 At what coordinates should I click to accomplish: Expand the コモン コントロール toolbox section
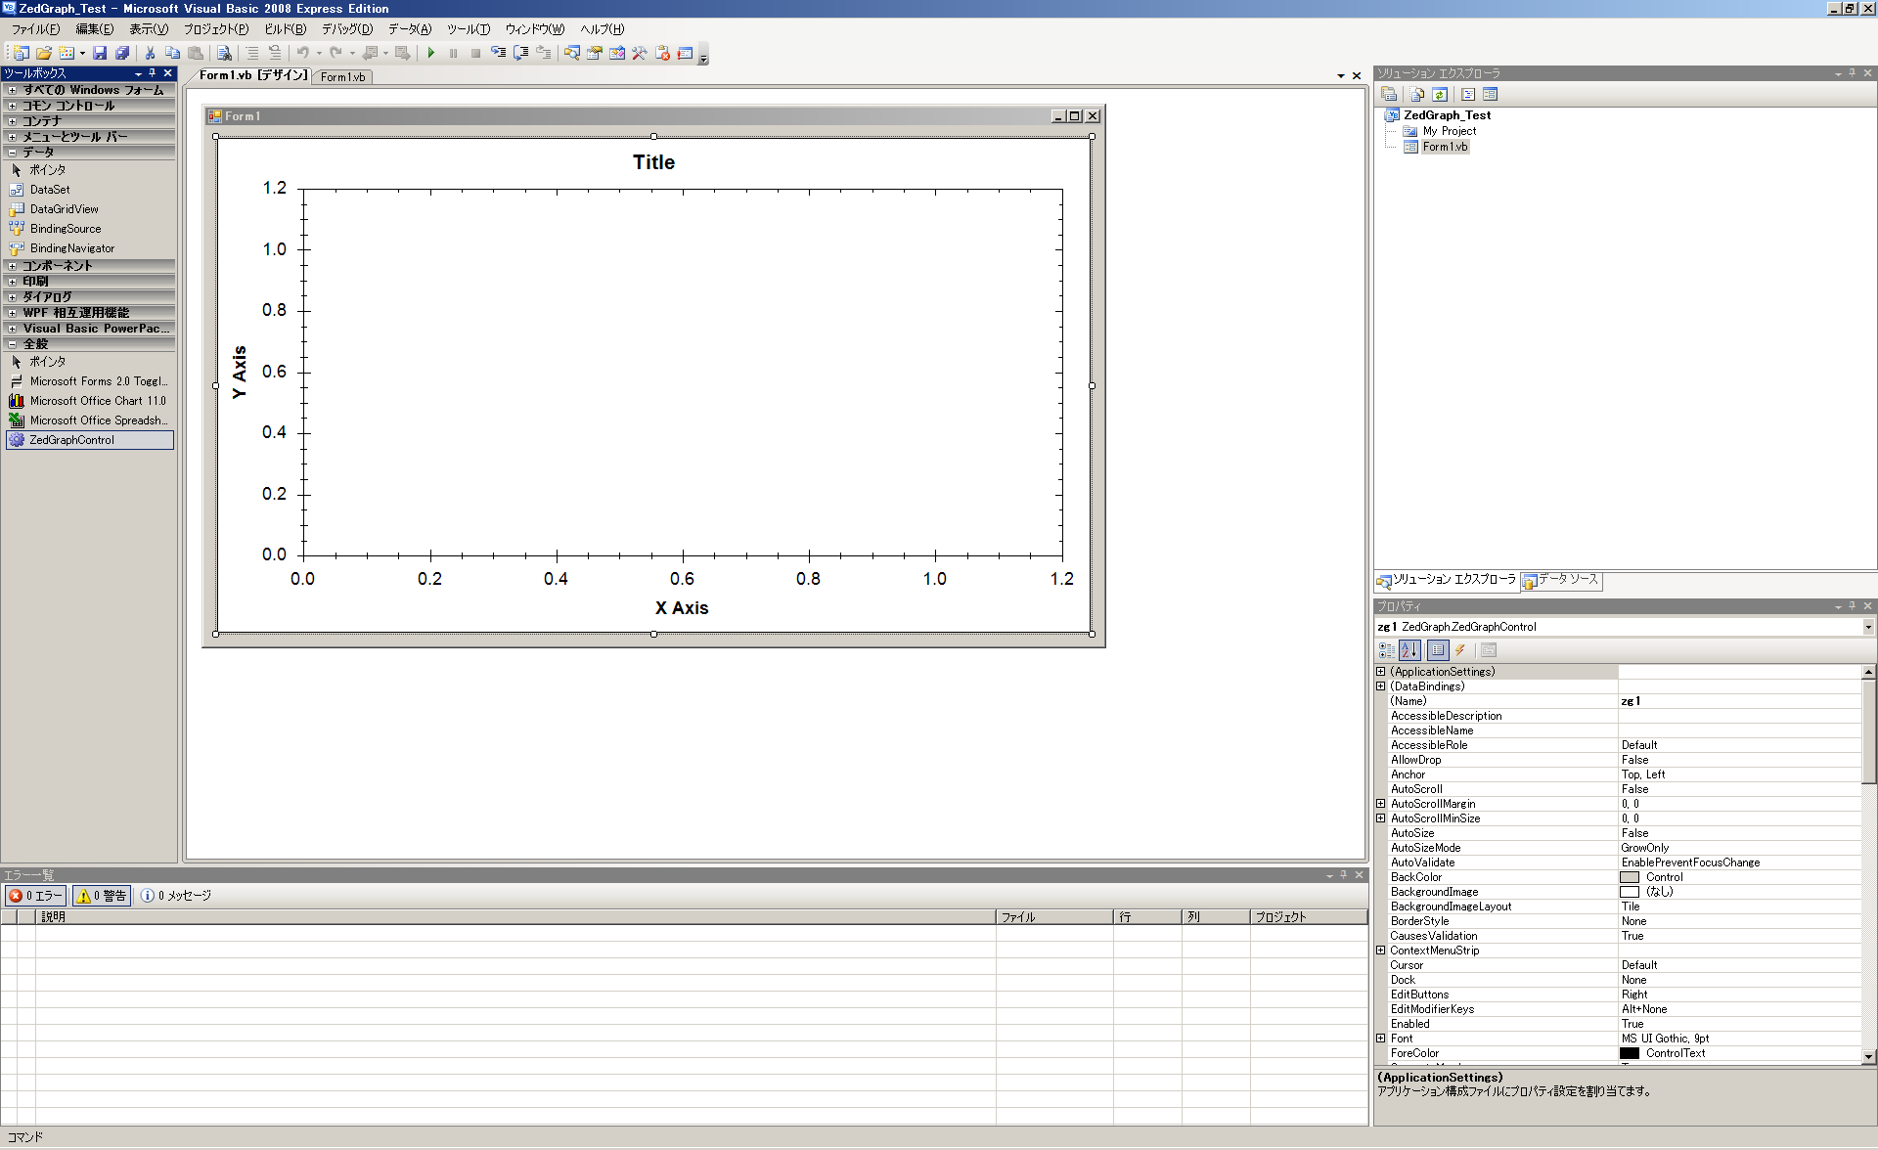11,105
